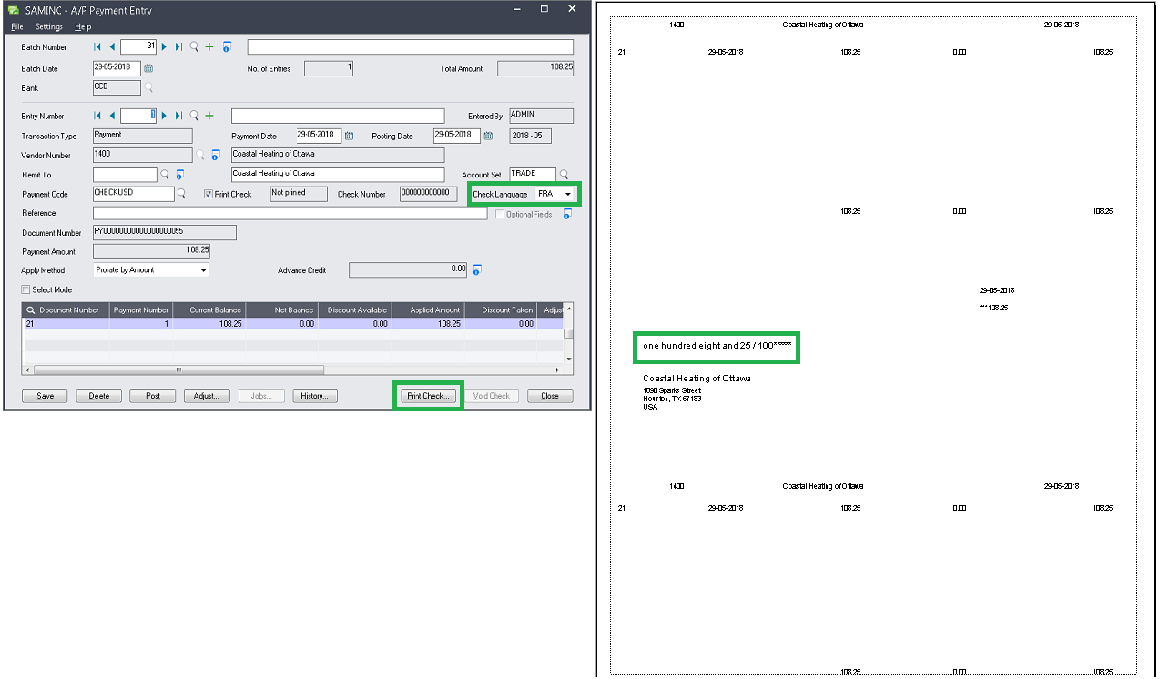This screenshot has width=1160, height=679.
Task: Click the batch description input field
Action: pyautogui.click(x=411, y=47)
